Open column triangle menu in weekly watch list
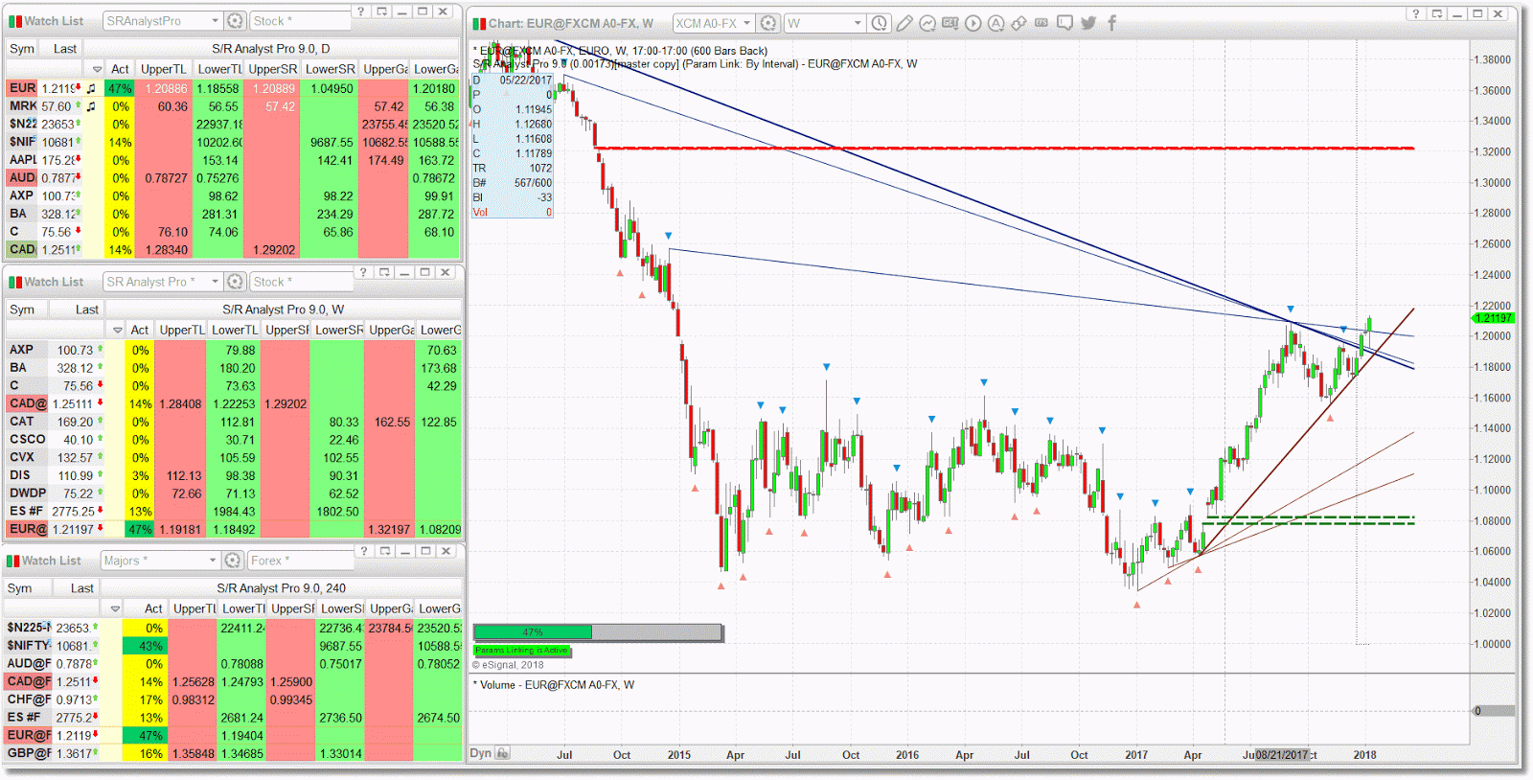The width and height of the screenshot is (1533, 780). tap(117, 330)
